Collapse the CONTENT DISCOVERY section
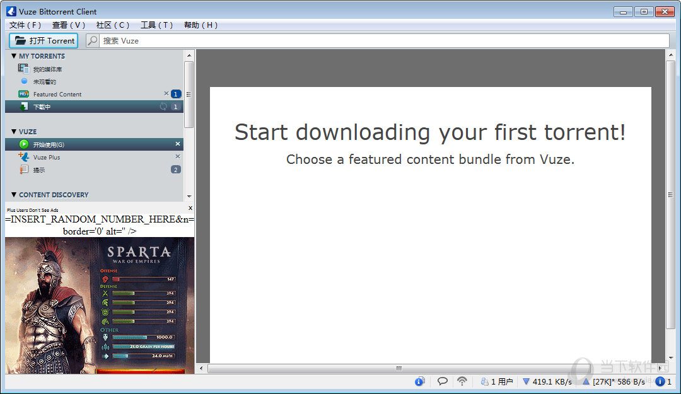Viewport: 681px width, 394px height. pos(14,195)
